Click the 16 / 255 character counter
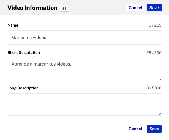The height and width of the screenshot is (140, 169). point(154,25)
